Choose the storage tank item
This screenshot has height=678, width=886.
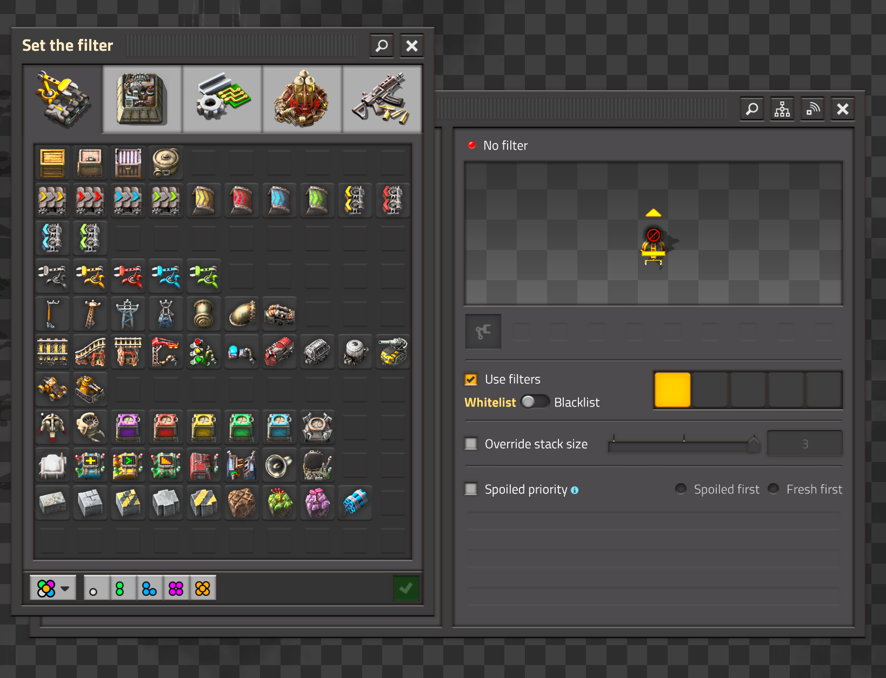(x=166, y=162)
